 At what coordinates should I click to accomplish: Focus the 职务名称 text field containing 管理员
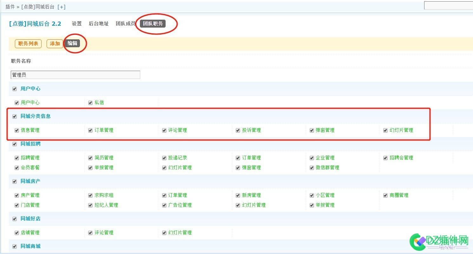point(76,75)
